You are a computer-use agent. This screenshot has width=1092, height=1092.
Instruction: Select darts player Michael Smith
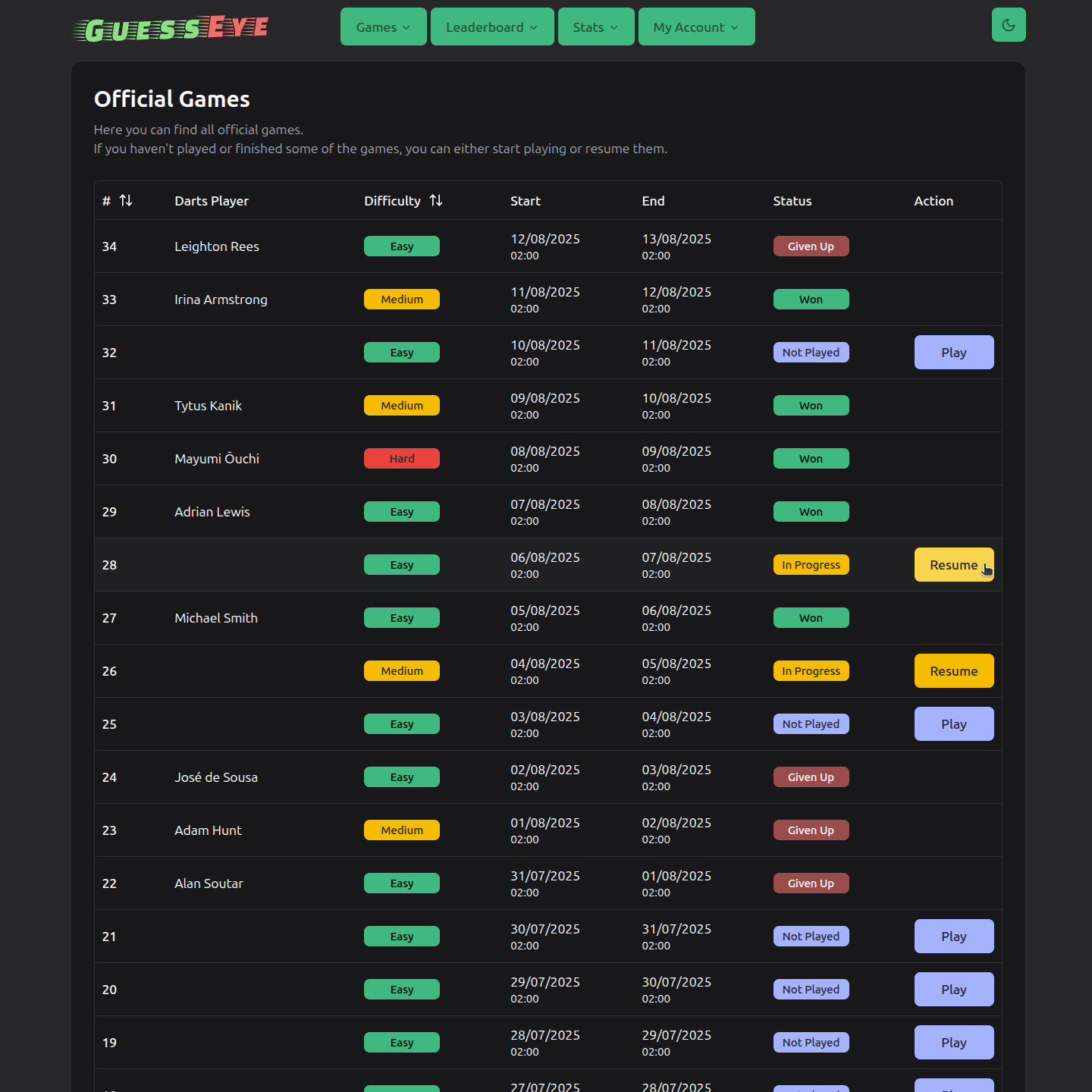(x=216, y=617)
